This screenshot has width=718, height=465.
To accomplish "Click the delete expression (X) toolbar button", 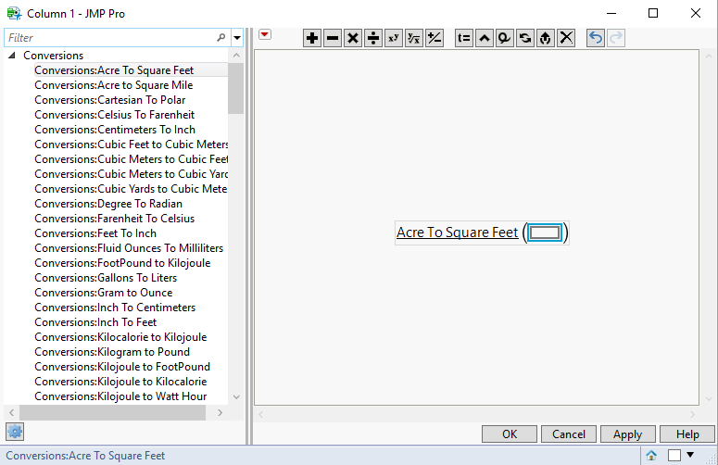I will 566,38.
